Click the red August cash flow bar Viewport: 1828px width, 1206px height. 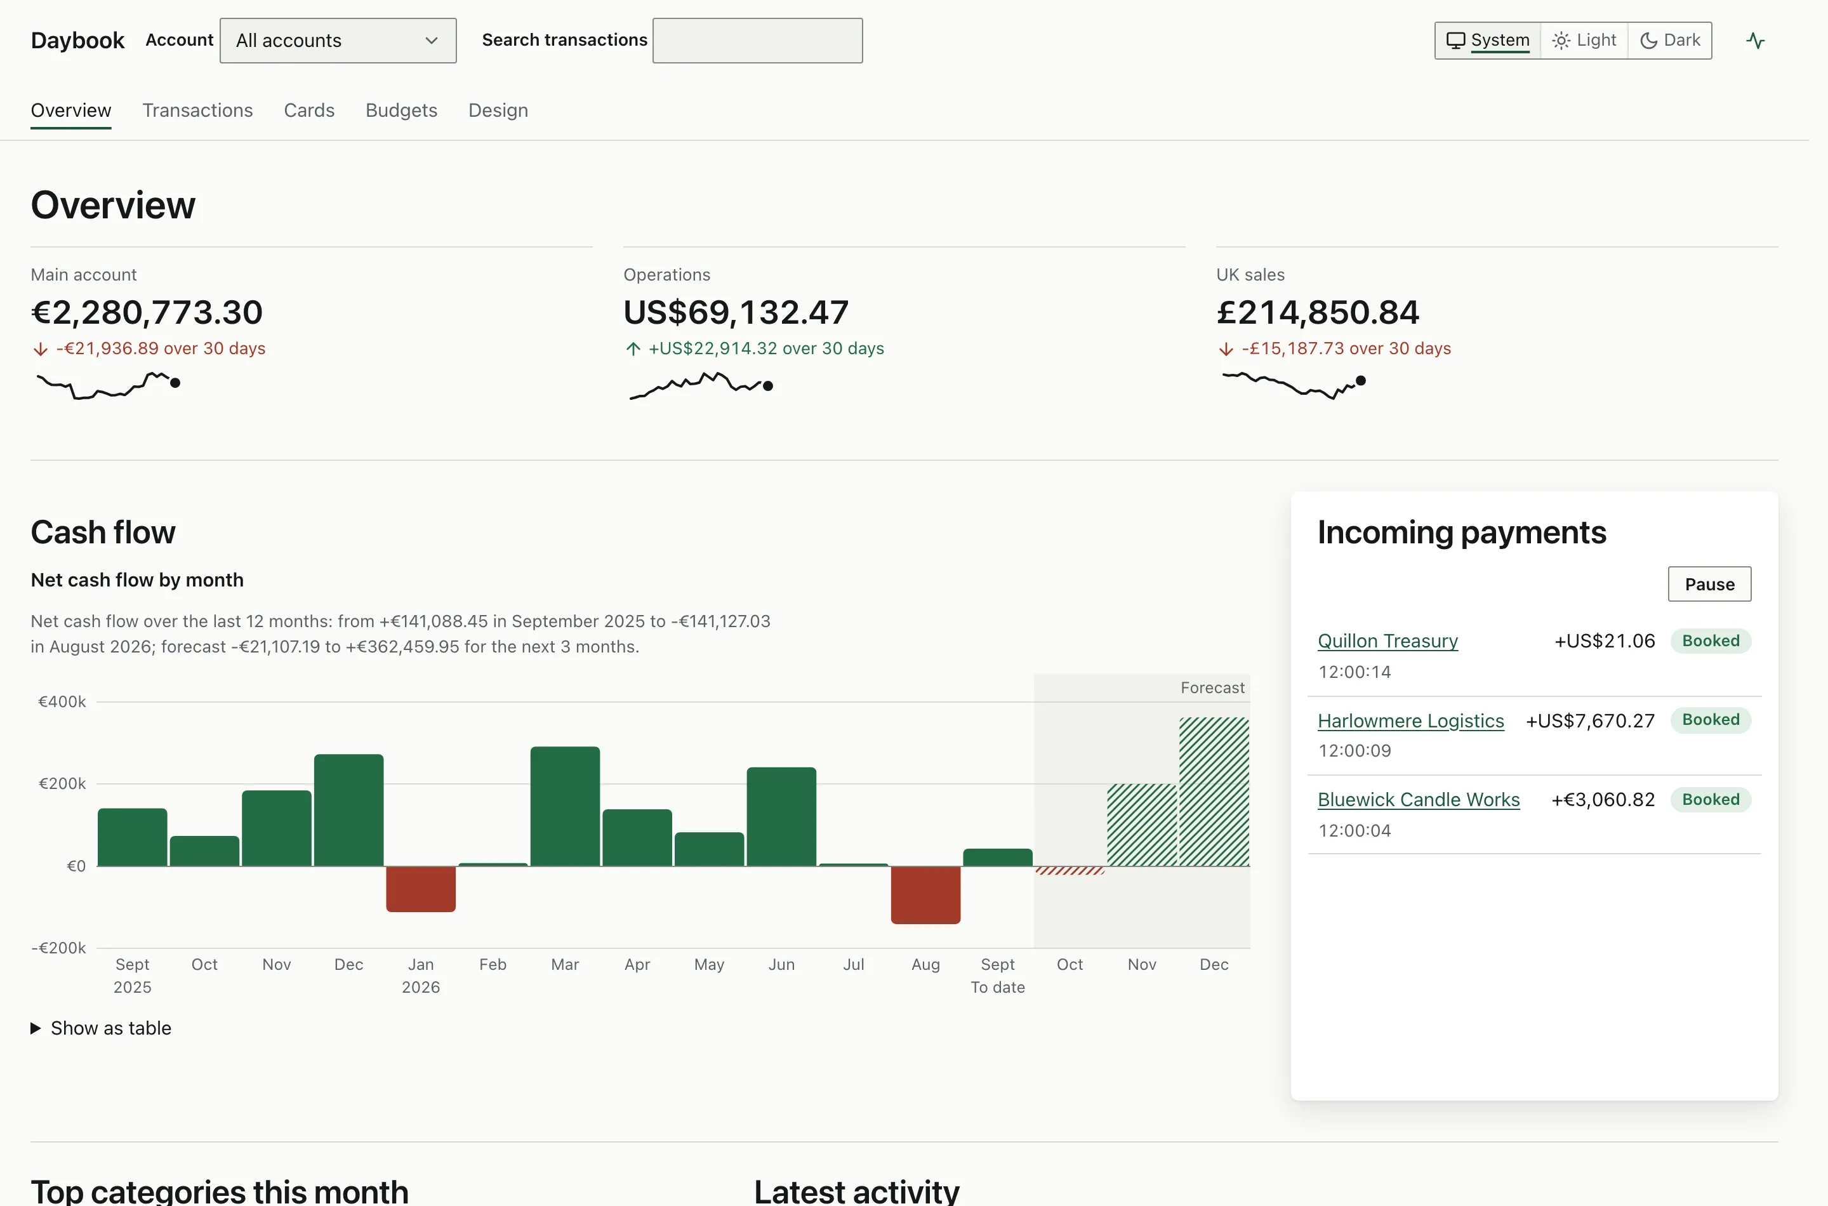(925, 894)
